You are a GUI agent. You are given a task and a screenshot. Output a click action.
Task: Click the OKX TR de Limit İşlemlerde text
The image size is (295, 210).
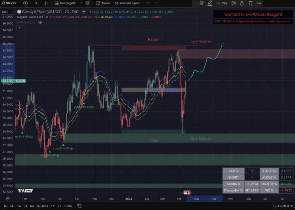tap(253, 21)
